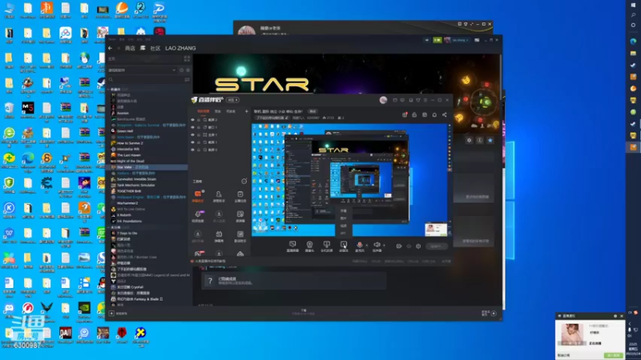Image resolution: width=641 pixels, height=360 pixels.
Task: Open the 弹幕秀 gift-box toolbox tool
Action: [x=219, y=236]
